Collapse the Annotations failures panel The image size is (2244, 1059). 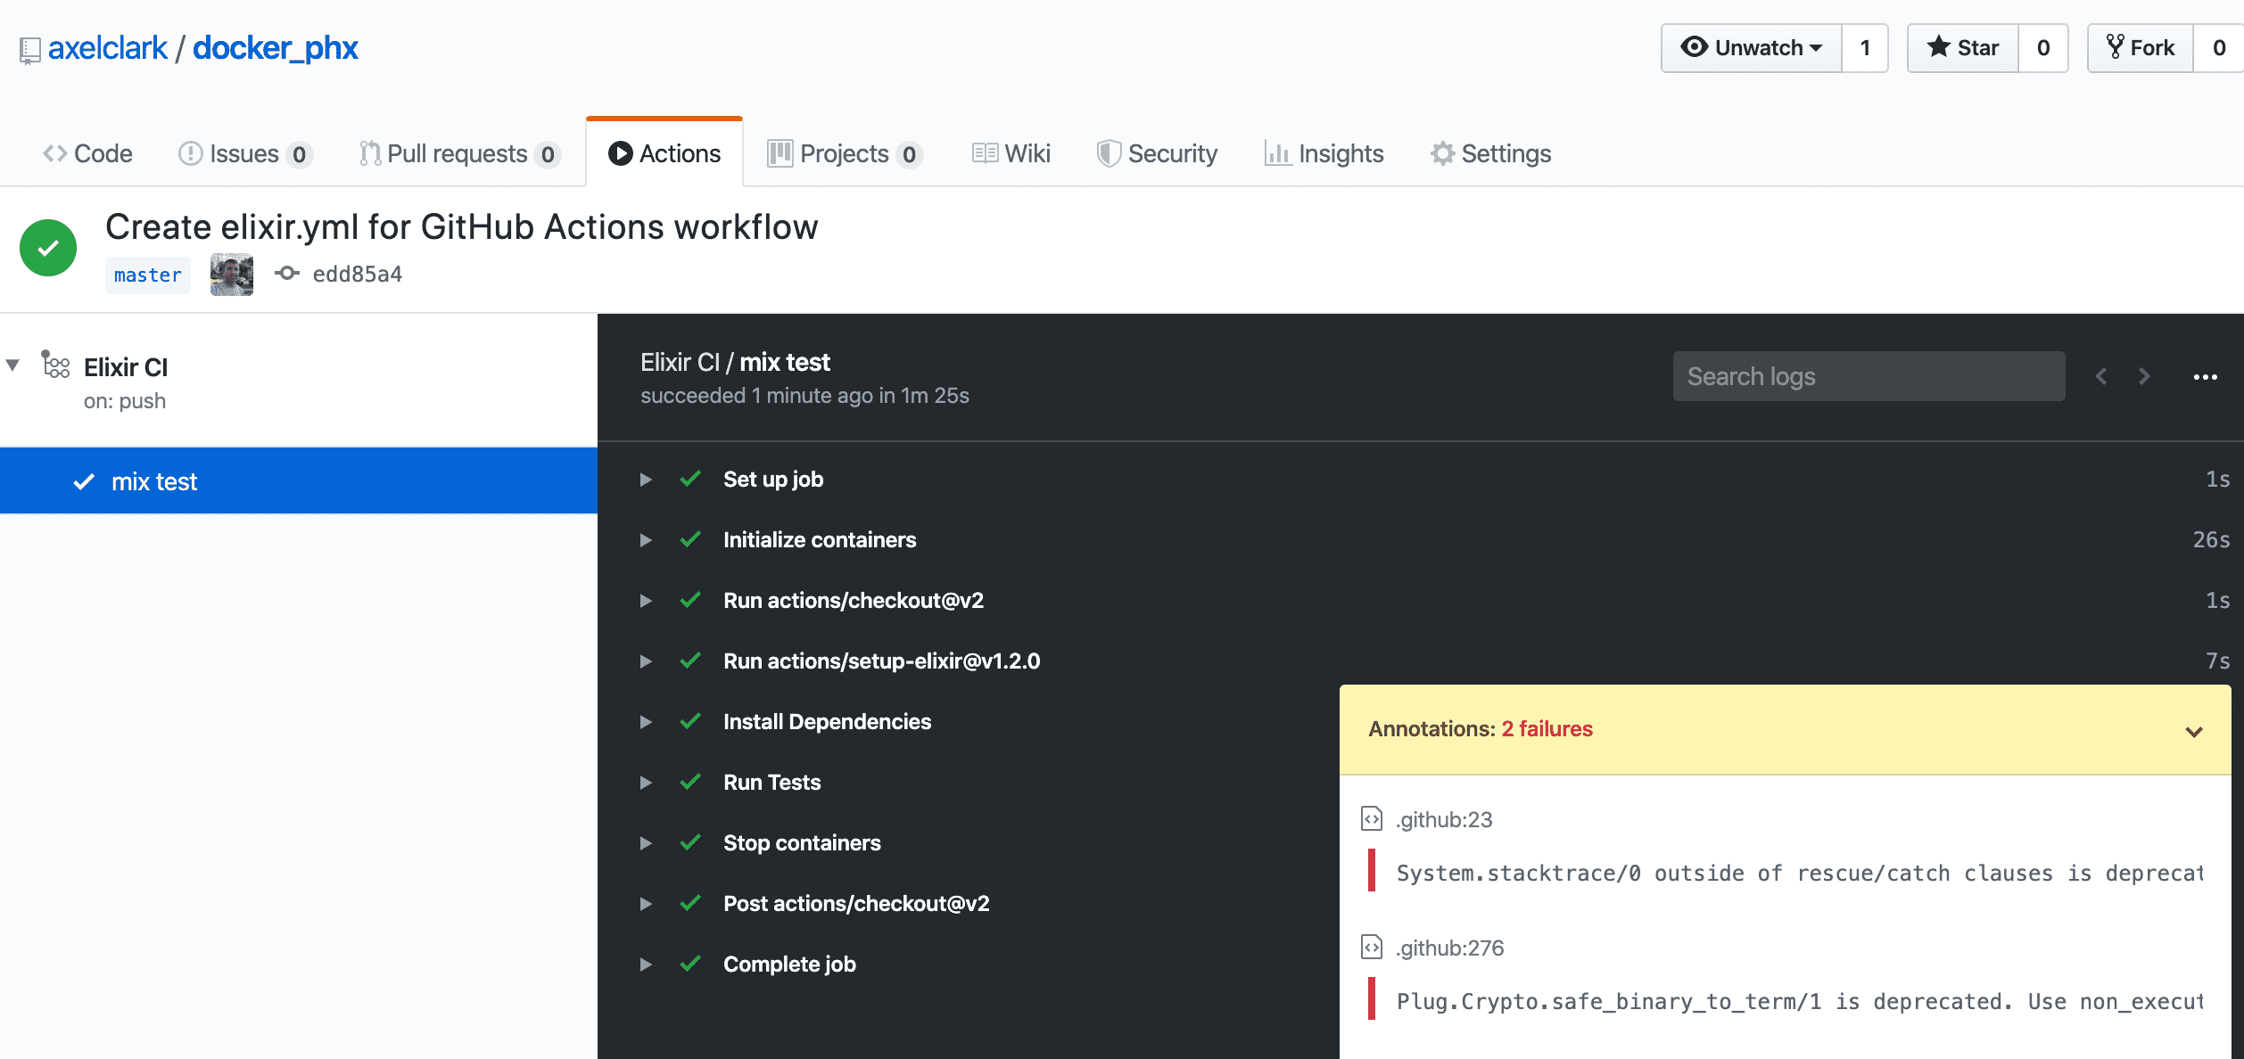pos(2192,731)
